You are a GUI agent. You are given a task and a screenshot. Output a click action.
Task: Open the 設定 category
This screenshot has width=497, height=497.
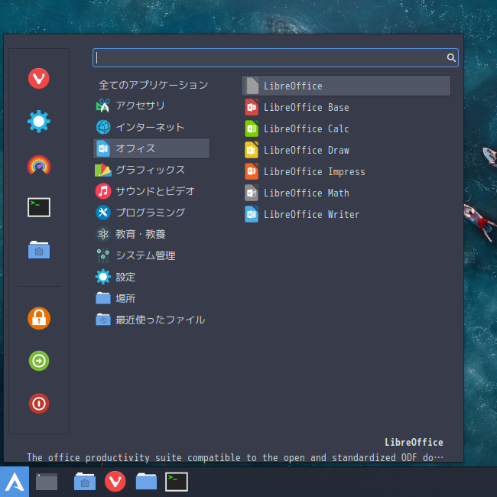coord(151,277)
